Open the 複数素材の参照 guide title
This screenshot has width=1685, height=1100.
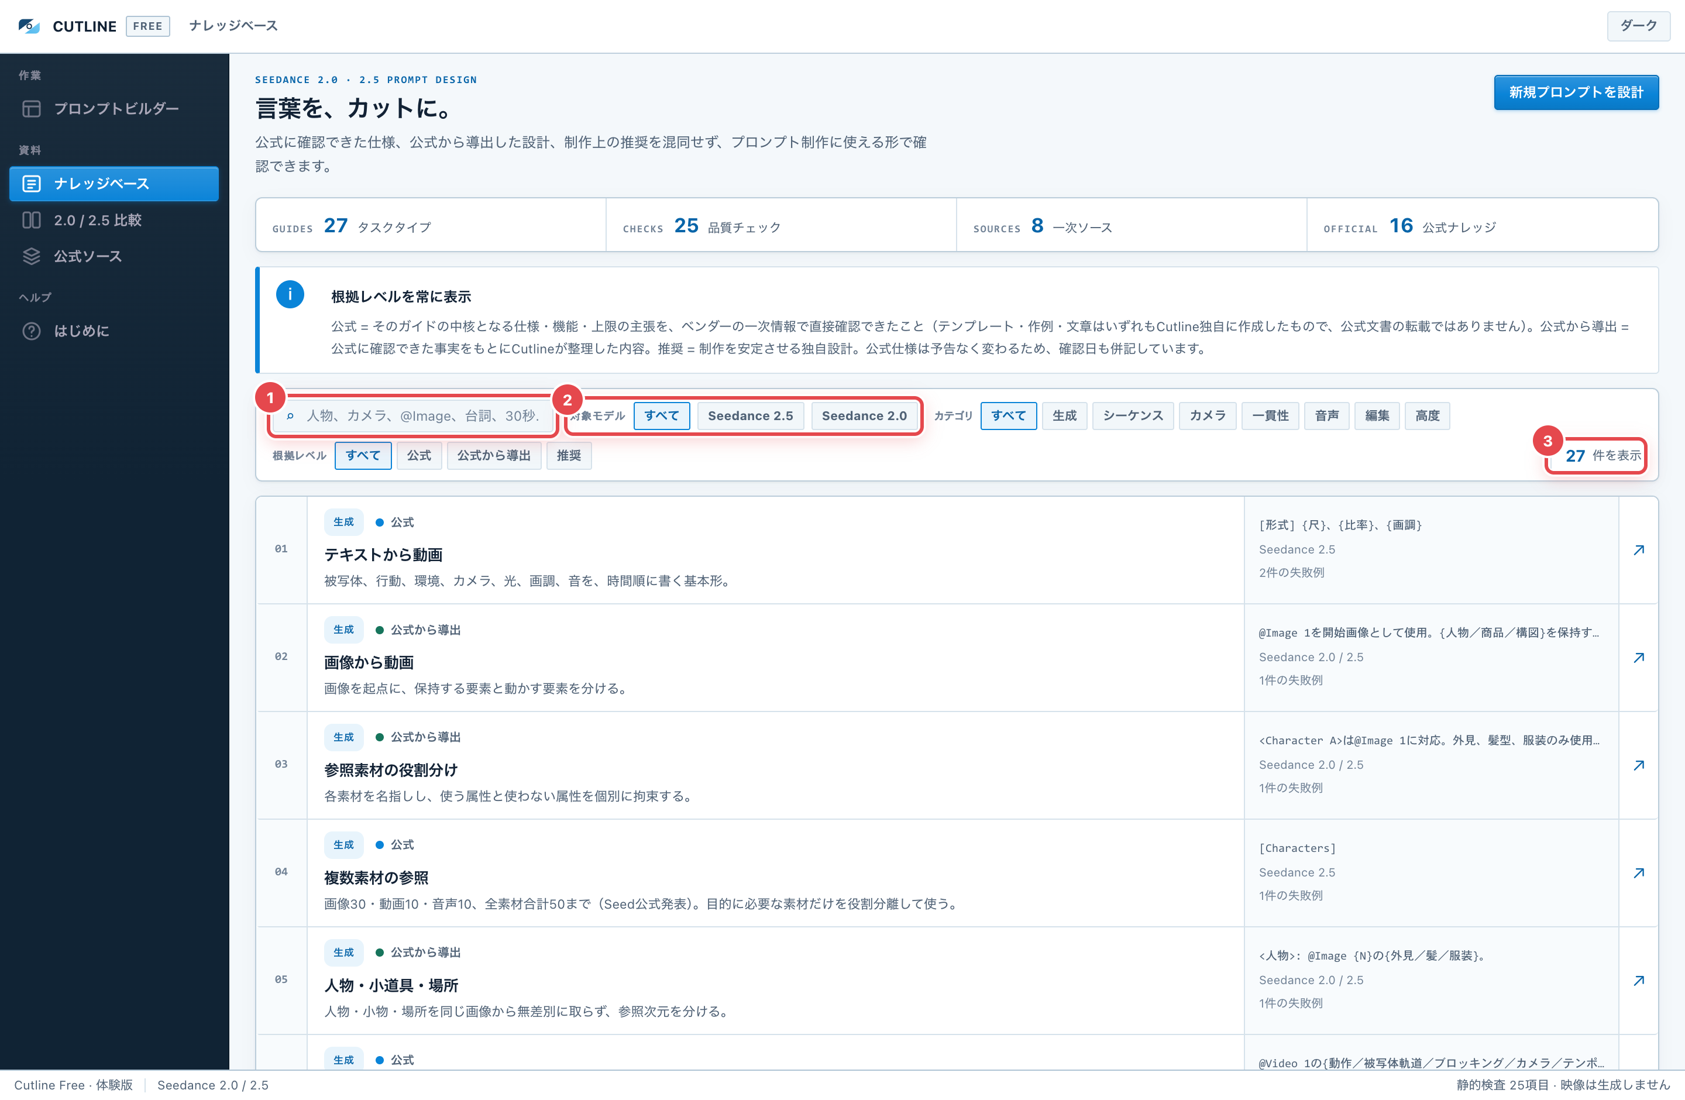pyautogui.click(x=376, y=877)
